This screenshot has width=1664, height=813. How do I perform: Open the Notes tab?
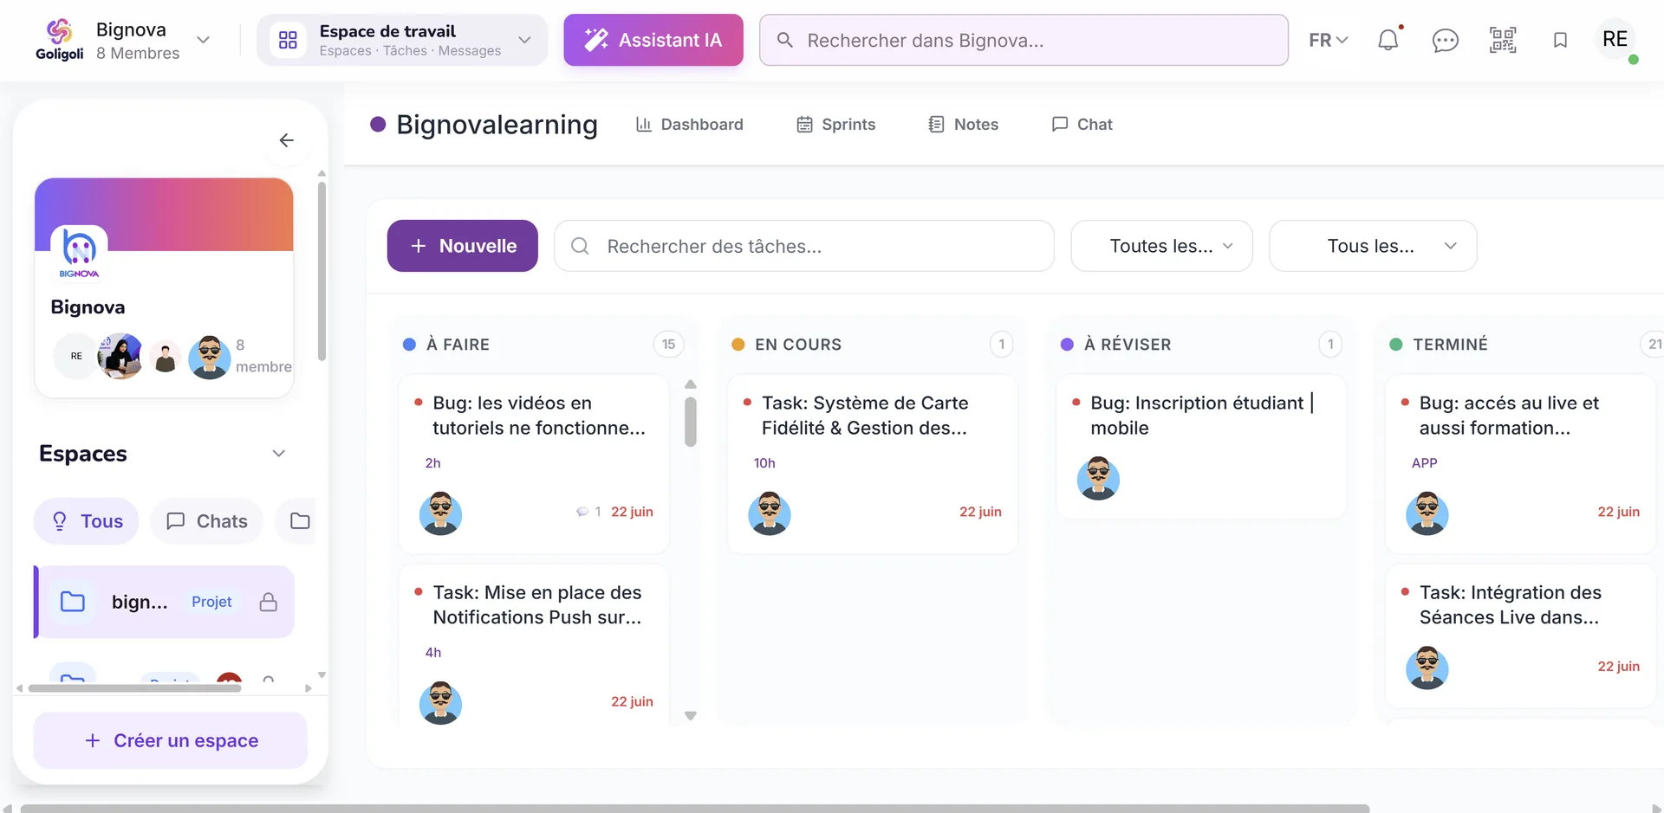[963, 125]
